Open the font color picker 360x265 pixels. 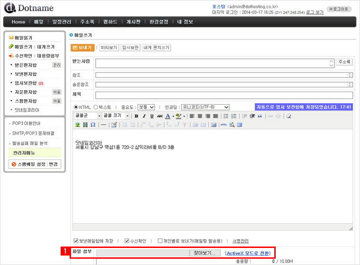(168, 116)
